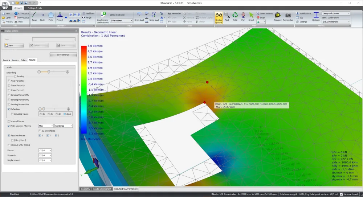Image resolution: width=363 pixels, height=197 pixels.
Task: Open the Combined dropdown
Action: 64,126
